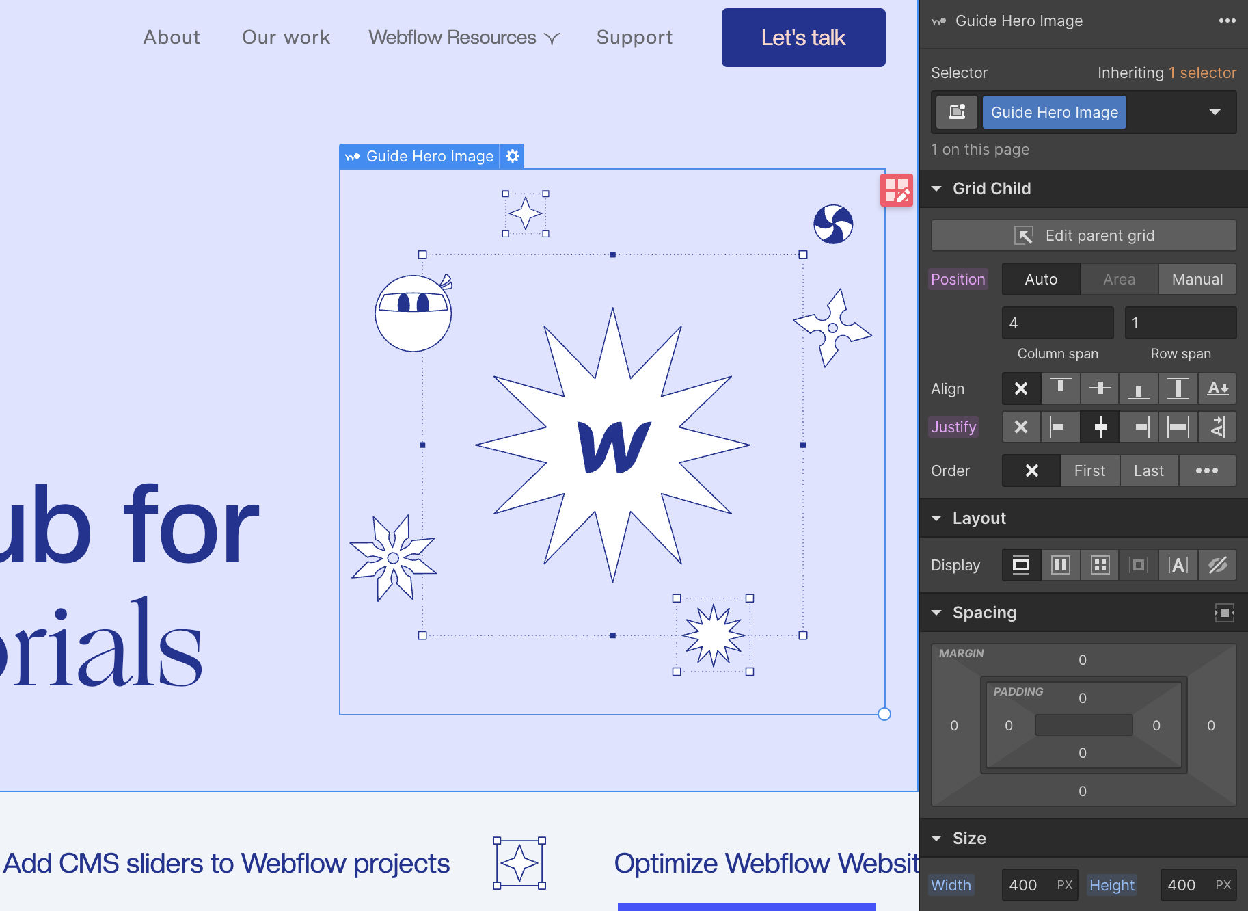1248x911 pixels.
Task: Open the three-dot menu for Guide Hero Image
Action: (1227, 21)
